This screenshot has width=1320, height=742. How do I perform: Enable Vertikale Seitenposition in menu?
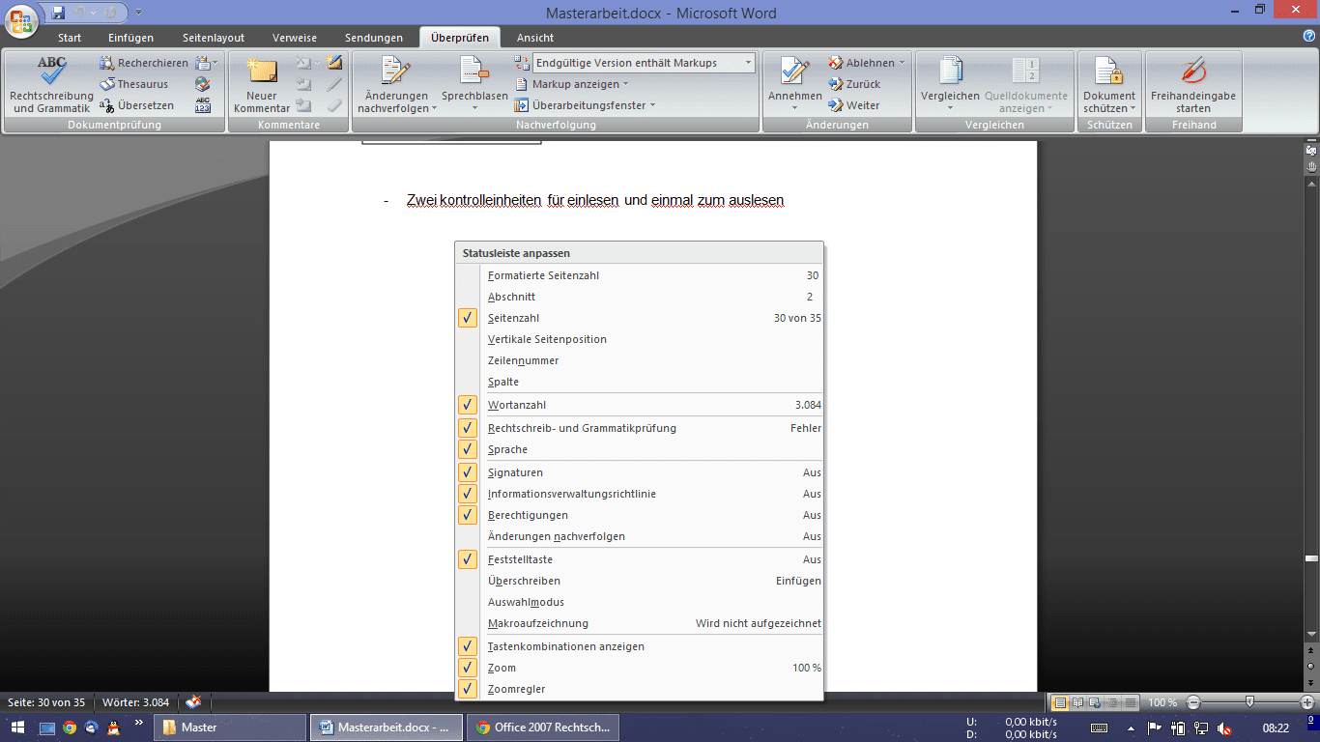point(640,339)
